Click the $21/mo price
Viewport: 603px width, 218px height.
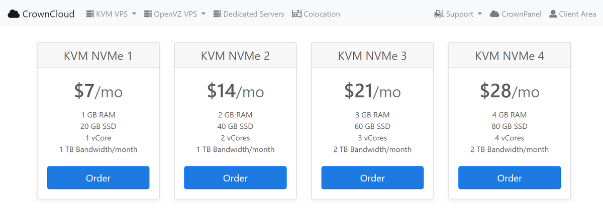[372, 91]
